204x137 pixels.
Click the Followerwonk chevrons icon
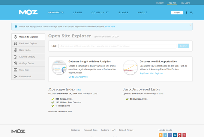coord(16,76)
